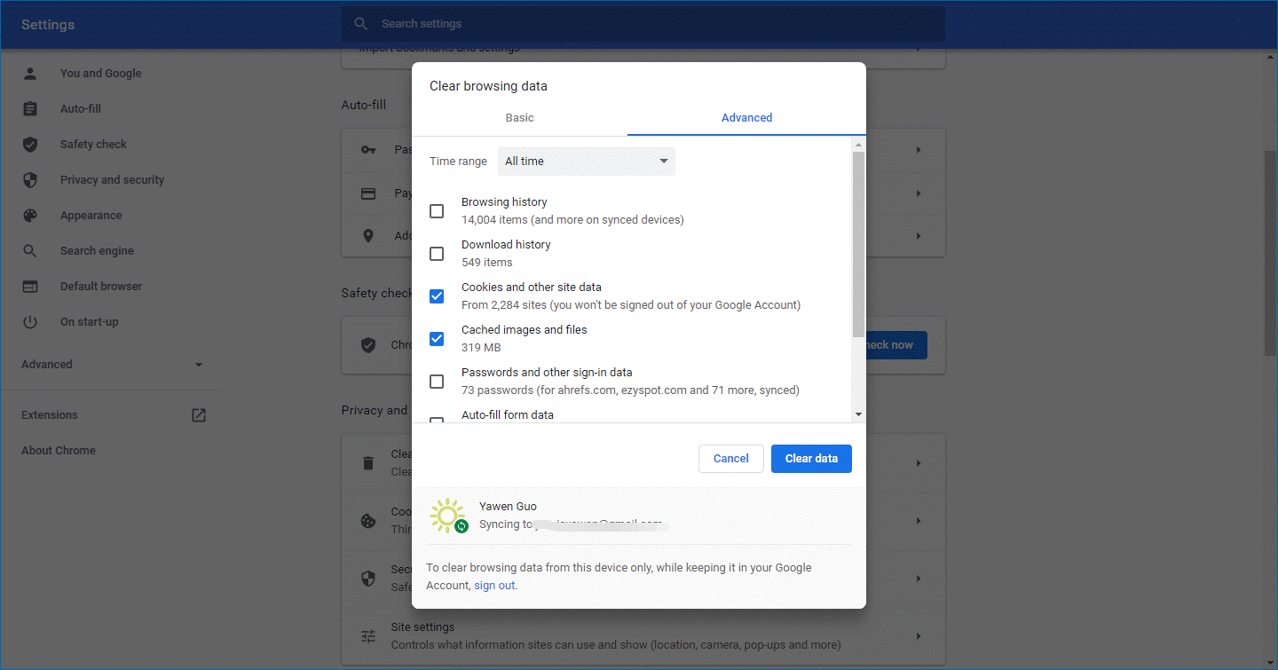The width and height of the screenshot is (1278, 670).
Task: Open the Time range dropdown
Action: (x=586, y=161)
